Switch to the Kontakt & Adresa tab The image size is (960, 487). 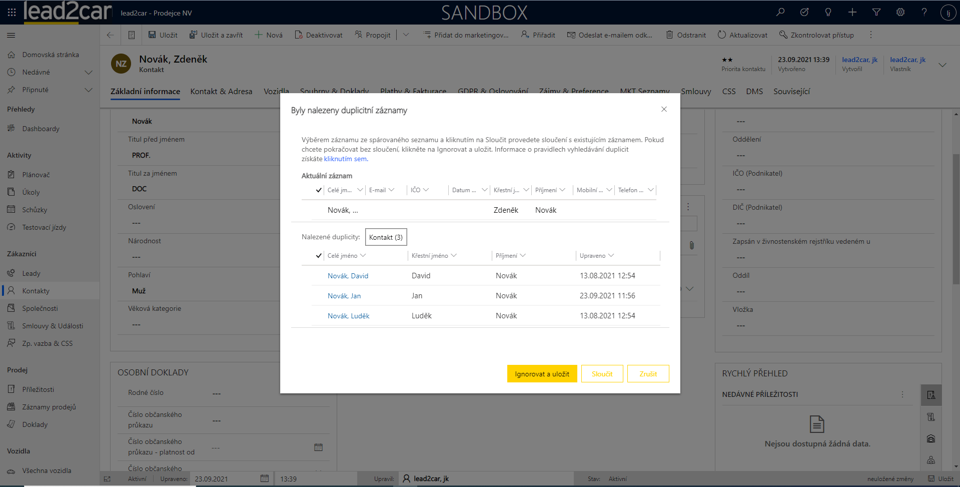tap(221, 92)
